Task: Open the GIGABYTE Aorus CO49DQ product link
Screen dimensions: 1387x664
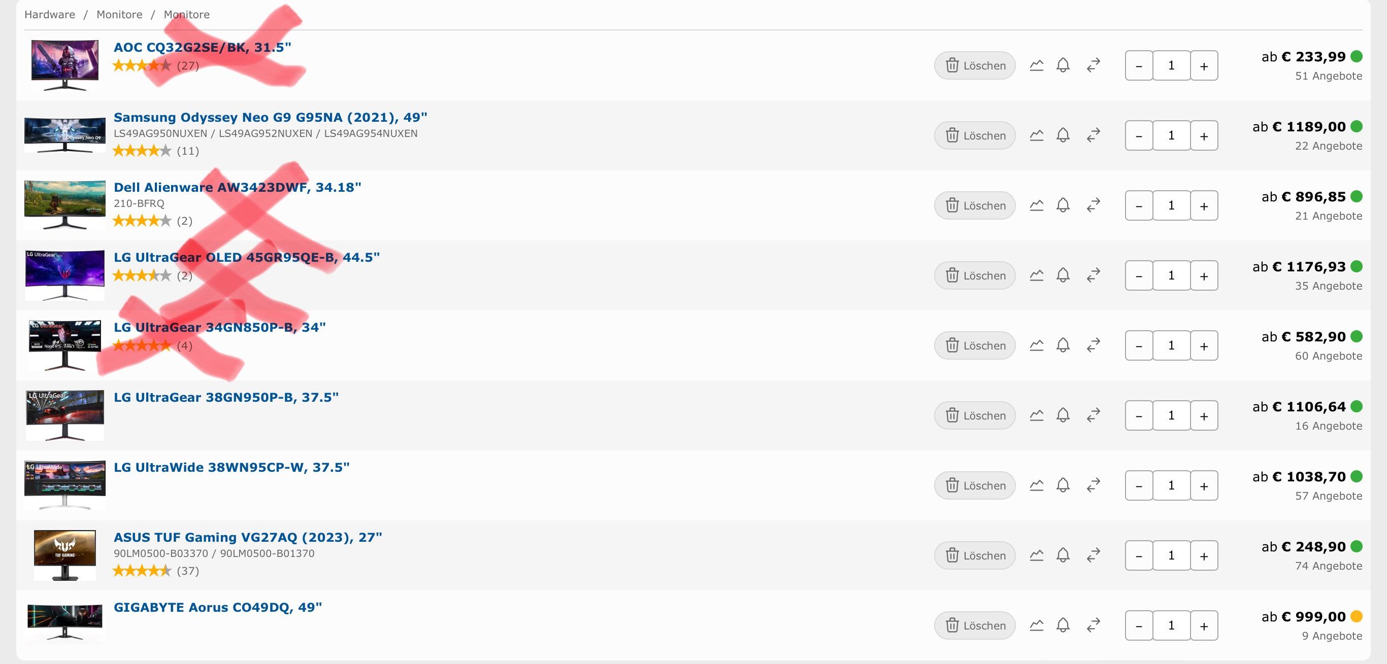Action: click(217, 607)
